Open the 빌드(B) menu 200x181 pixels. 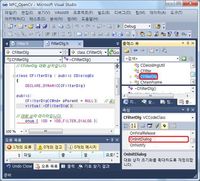coord(104,13)
